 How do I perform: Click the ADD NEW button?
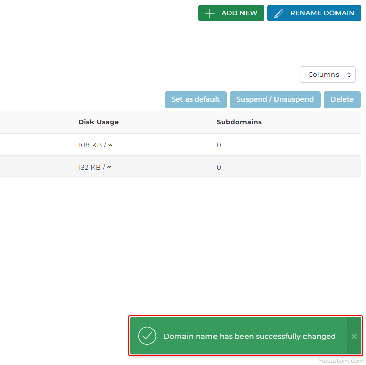(231, 13)
